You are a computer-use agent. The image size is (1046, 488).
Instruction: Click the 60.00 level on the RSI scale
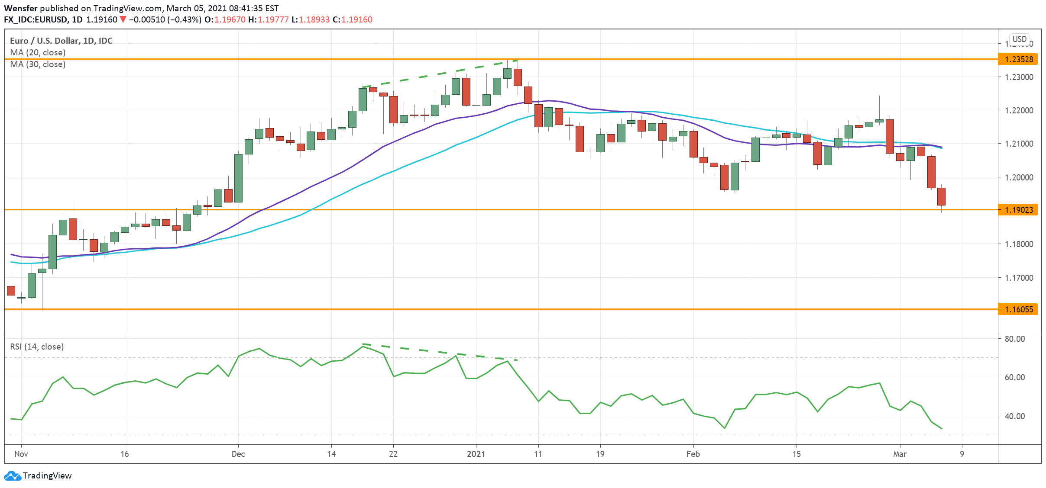(x=1014, y=377)
